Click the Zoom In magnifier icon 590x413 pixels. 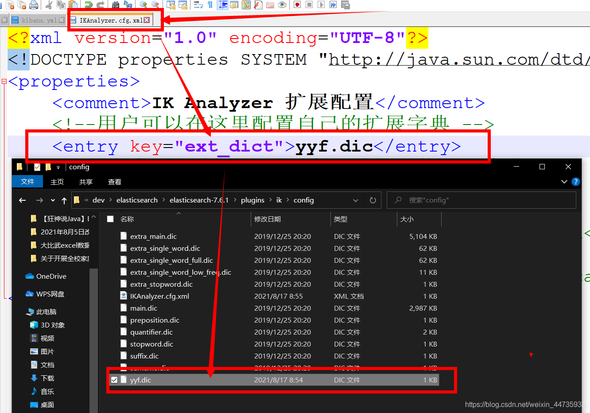(x=144, y=5)
